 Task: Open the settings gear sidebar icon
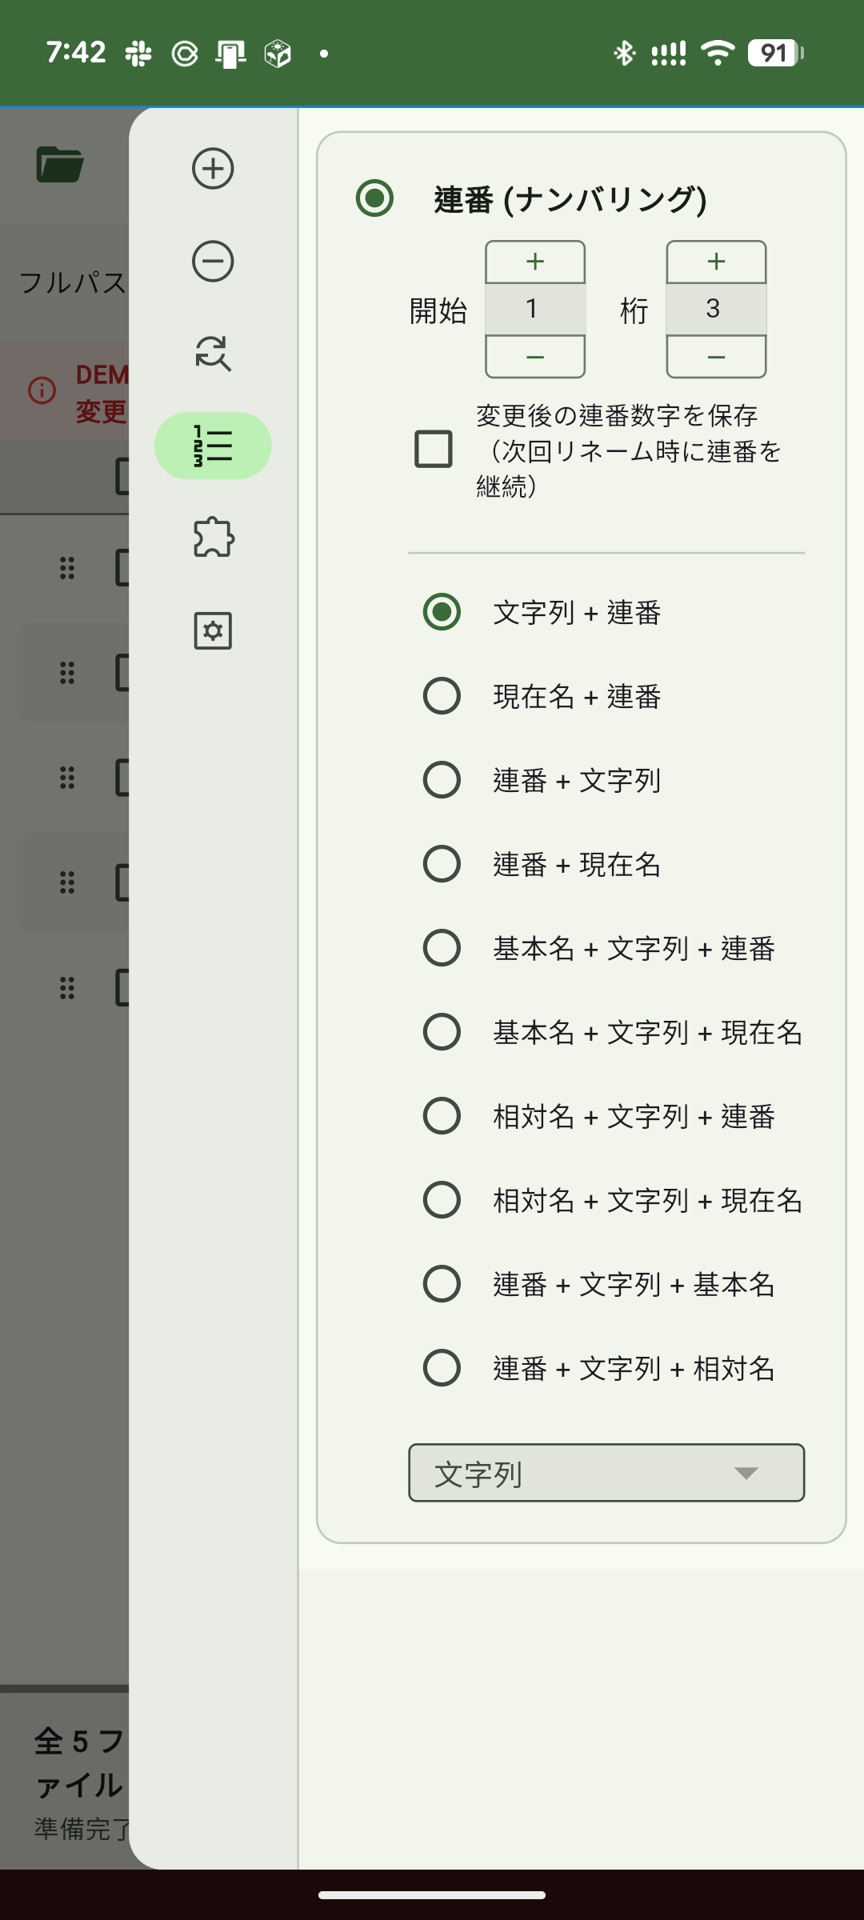[213, 630]
